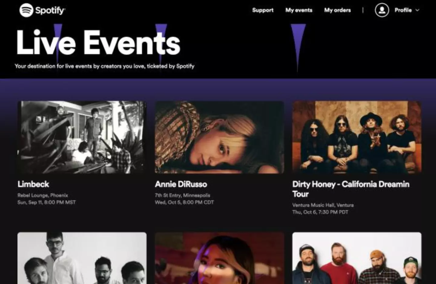Screen dimensions: 436x284
Task: Click the Spotify logo icon
Action: (x=26, y=10)
